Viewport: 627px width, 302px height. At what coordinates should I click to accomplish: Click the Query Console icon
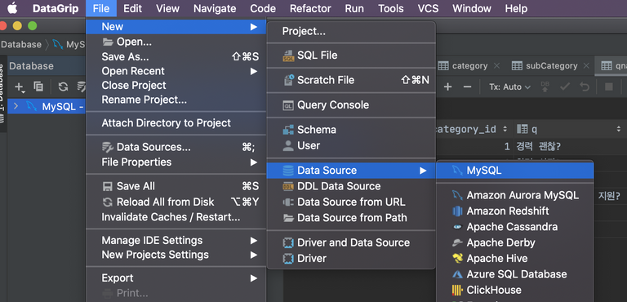coord(288,105)
